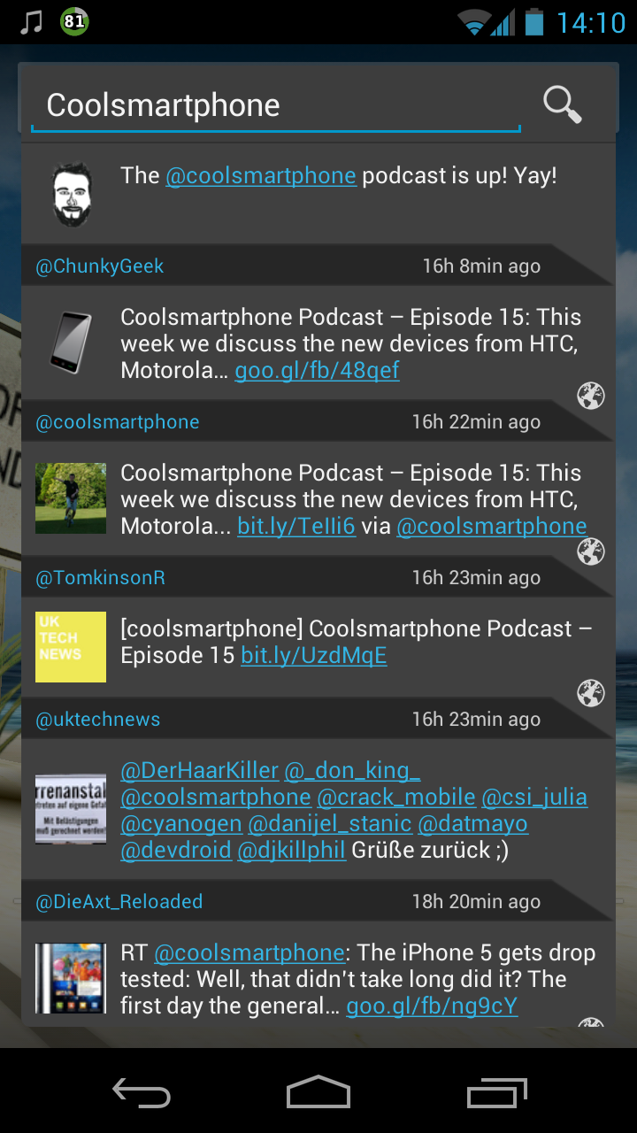Open the goo.gl/fb/48qef link
Screen dimensions: 637x1133
click(317, 370)
